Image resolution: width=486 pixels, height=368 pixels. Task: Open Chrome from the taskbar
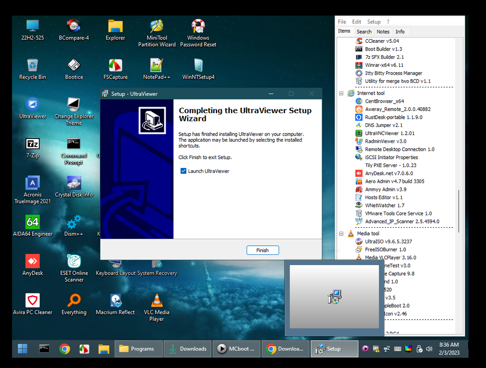(64, 349)
